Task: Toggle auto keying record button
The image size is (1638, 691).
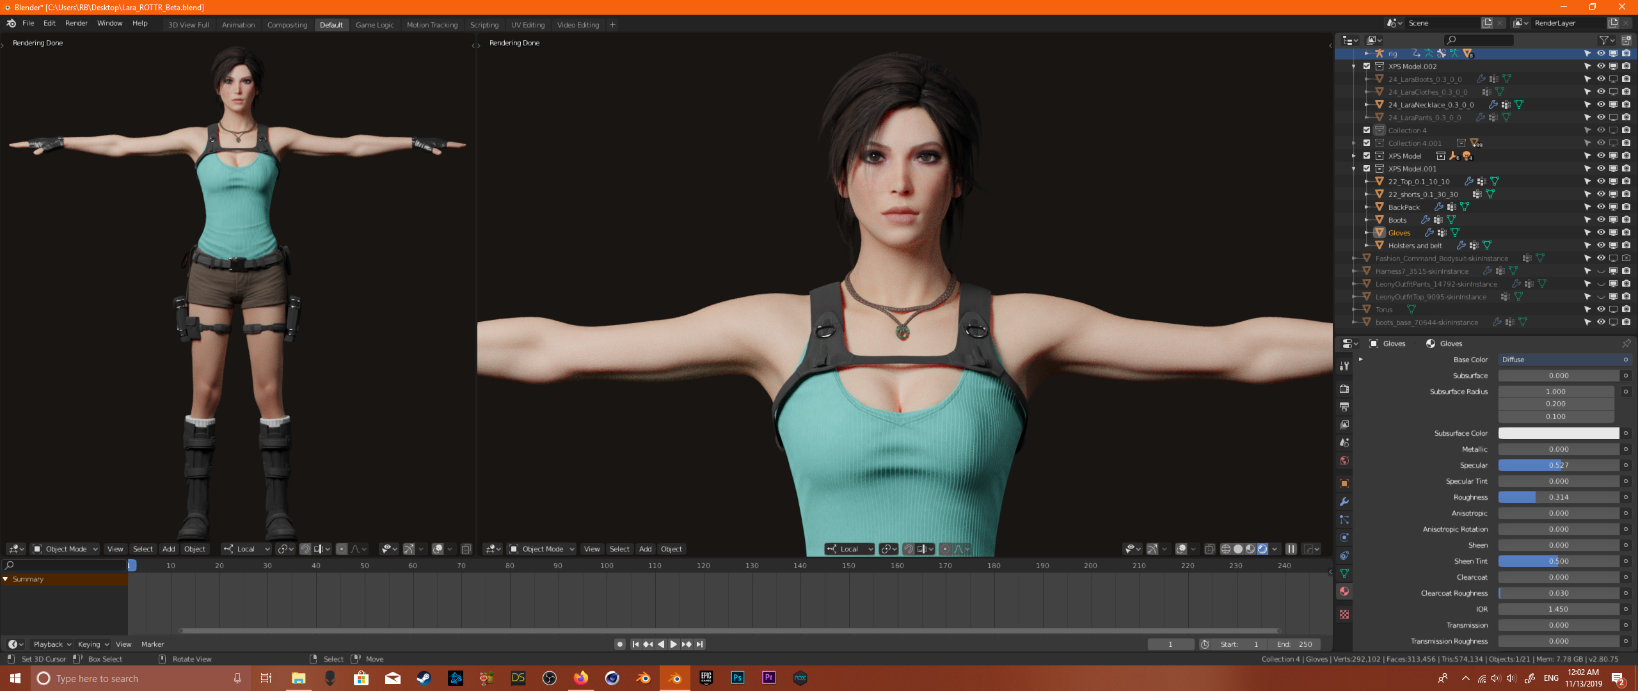Action: click(619, 644)
